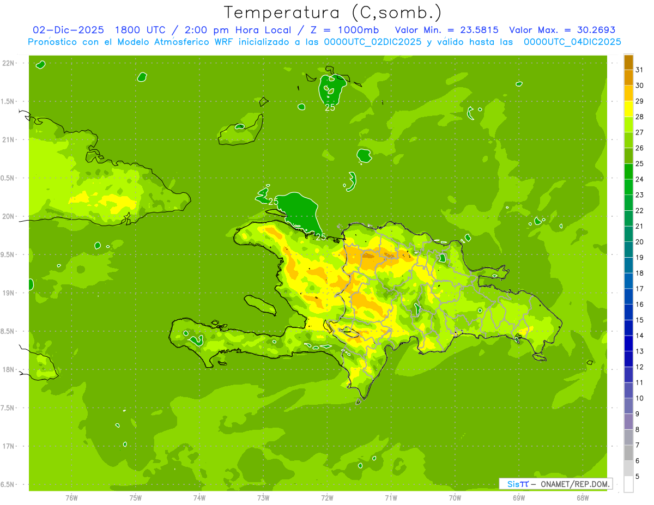Click the "0.5N" latitude label
Screen dimensions: 654x505
pos(8,178)
